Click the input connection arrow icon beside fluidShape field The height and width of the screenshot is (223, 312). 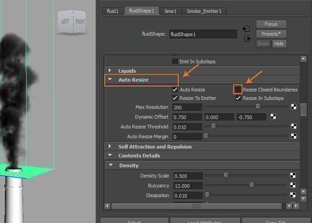246,29
